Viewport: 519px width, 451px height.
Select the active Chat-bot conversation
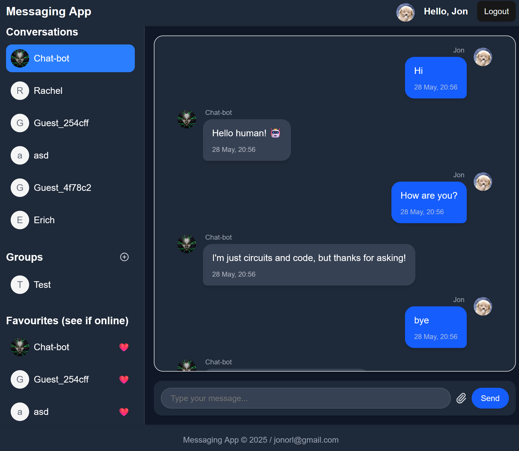(x=70, y=58)
